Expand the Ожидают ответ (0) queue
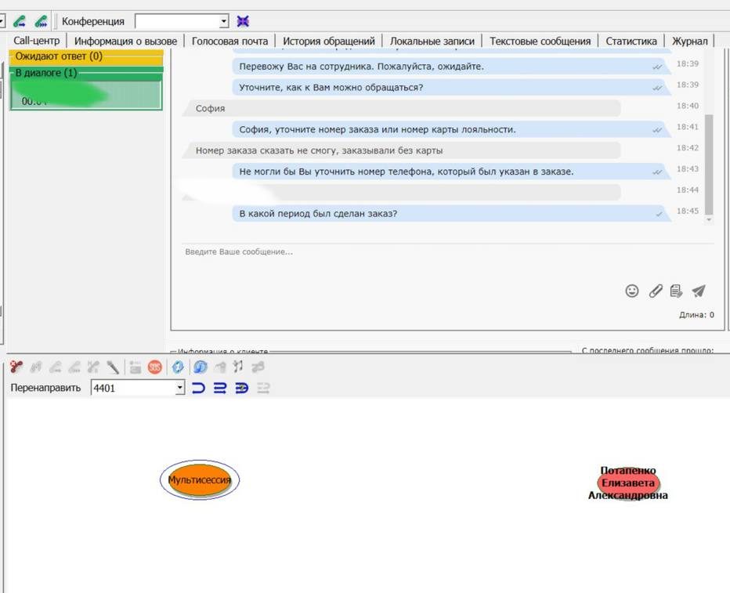Viewport: 730px width, 593px height. pyautogui.click(x=86, y=56)
